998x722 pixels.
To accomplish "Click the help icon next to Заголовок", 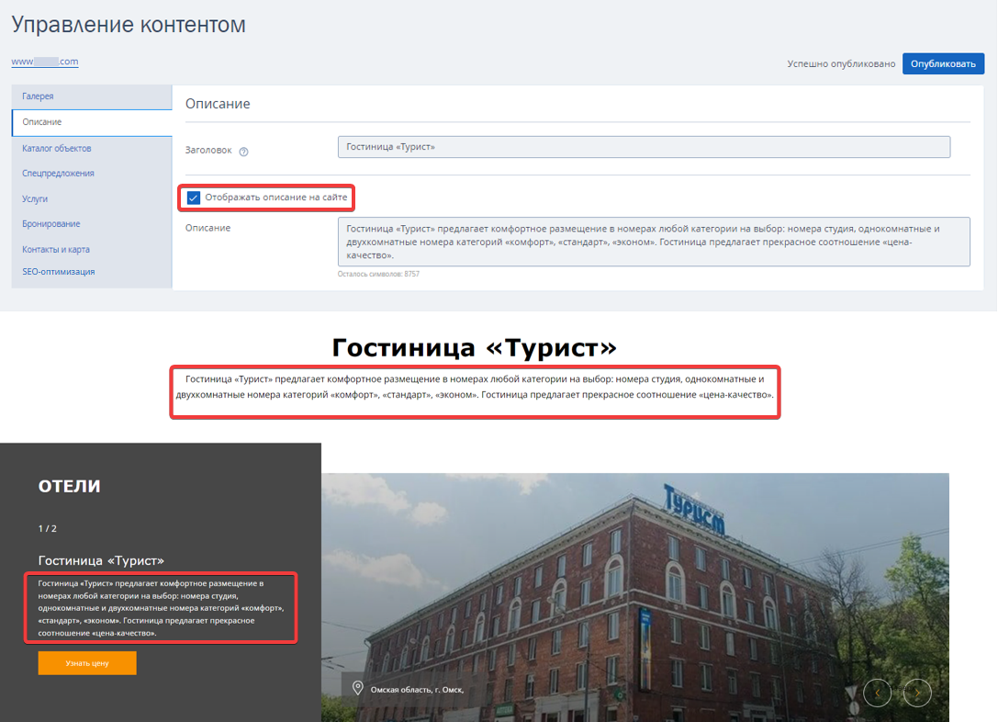I will [243, 152].
